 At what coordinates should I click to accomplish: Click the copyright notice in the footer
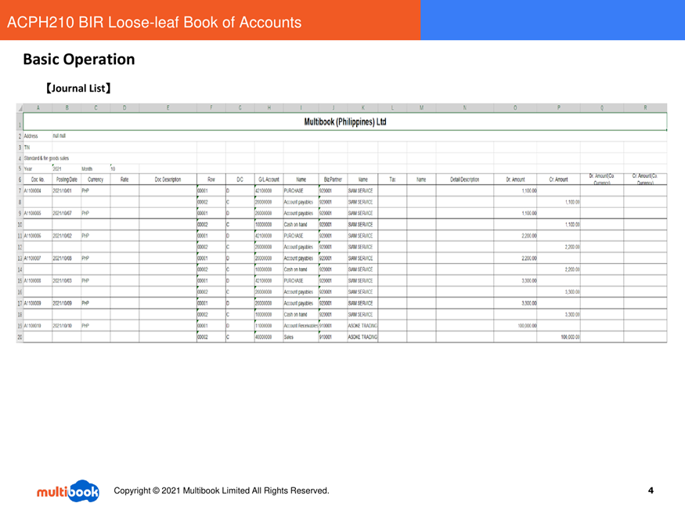pos(222,490)
